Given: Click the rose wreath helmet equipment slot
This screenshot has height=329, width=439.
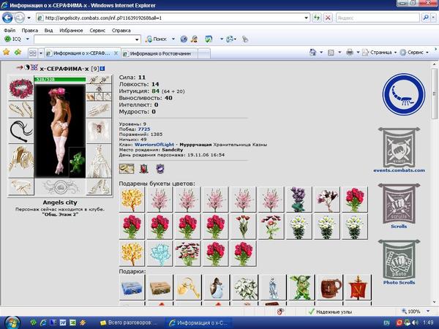Looking at the screenshot, I should coord(21,88).
